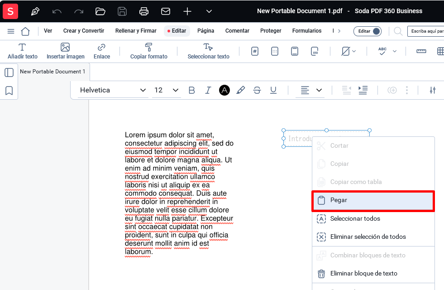444x290 pixels.
Task: Open more options vertical dots
Action: click(407, 90)
